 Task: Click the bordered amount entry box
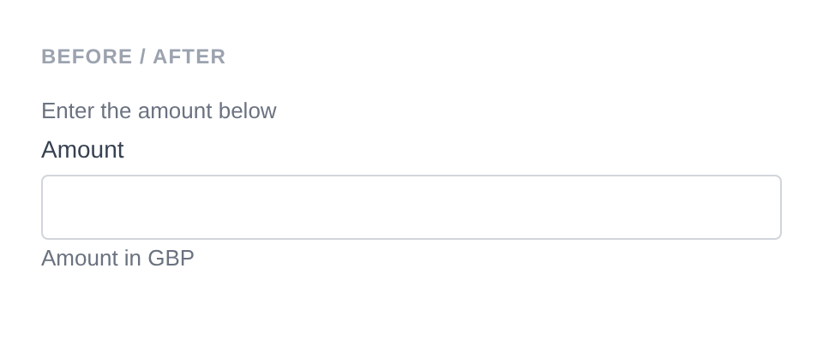[411, 207]
